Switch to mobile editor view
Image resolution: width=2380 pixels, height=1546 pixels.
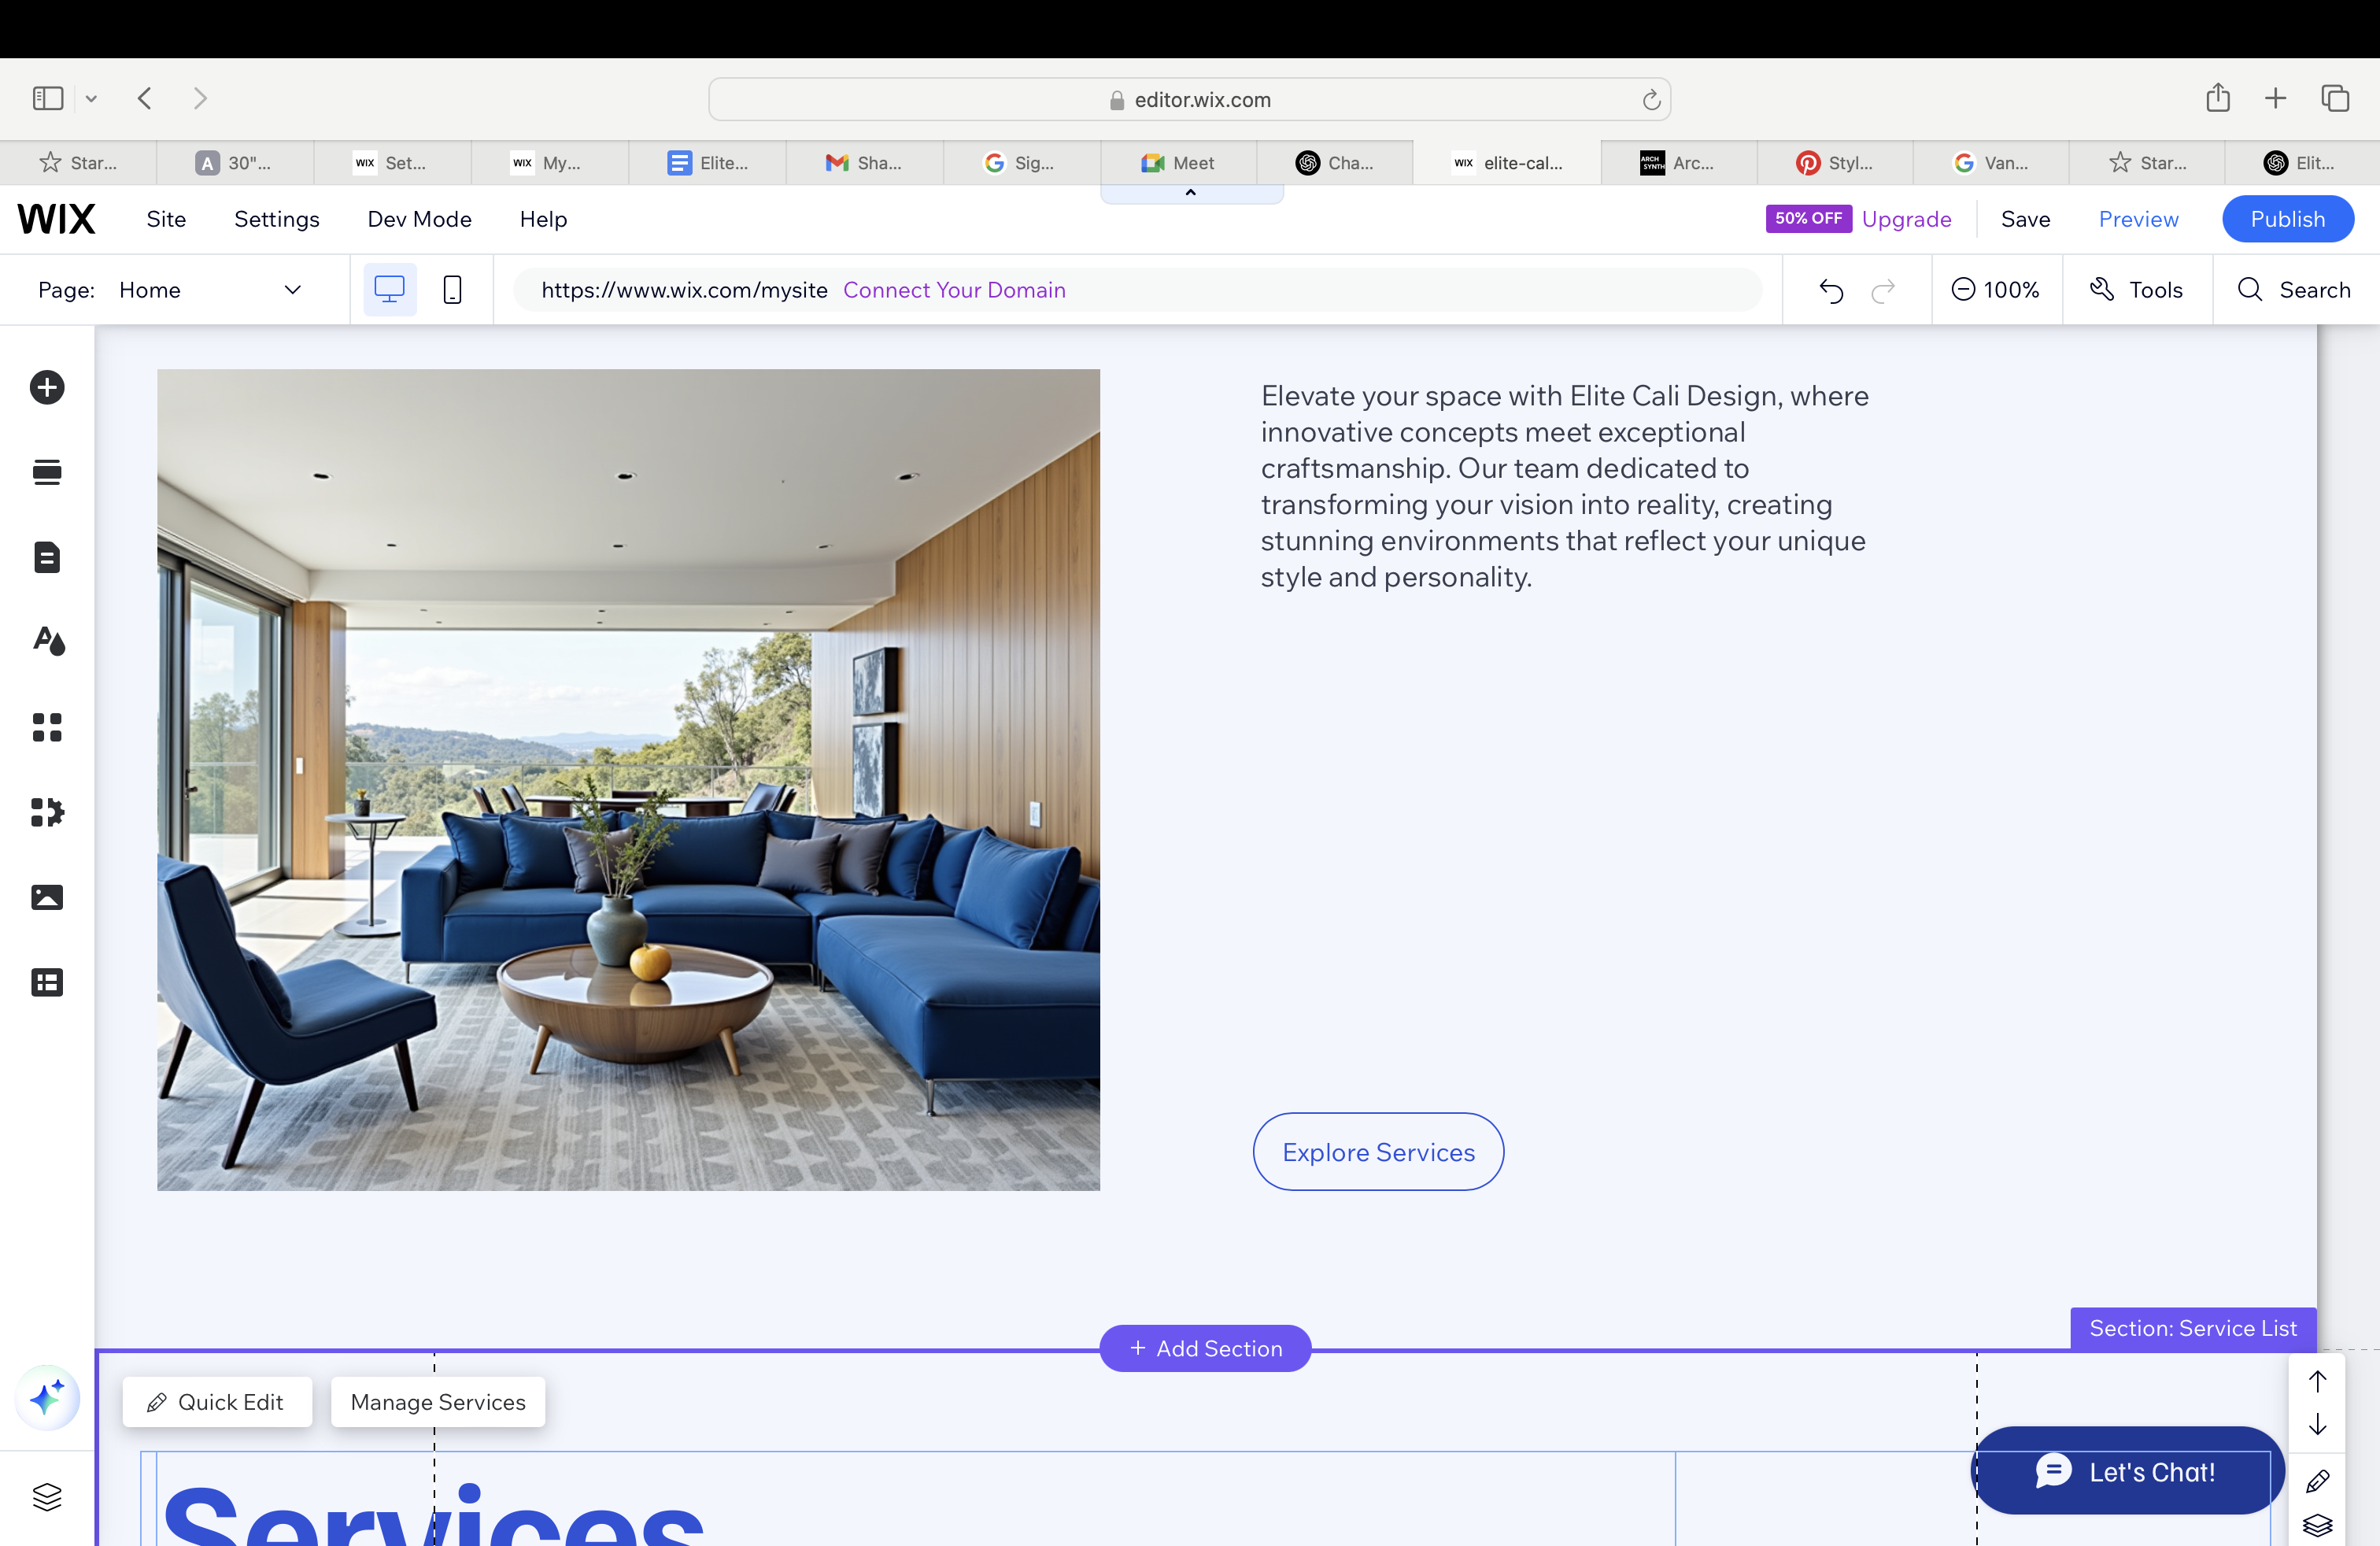click(452, 289)
